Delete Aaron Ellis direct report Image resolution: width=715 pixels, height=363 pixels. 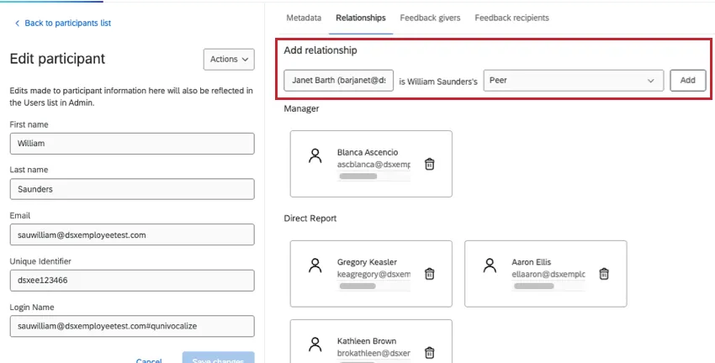[x=604, y=274]
